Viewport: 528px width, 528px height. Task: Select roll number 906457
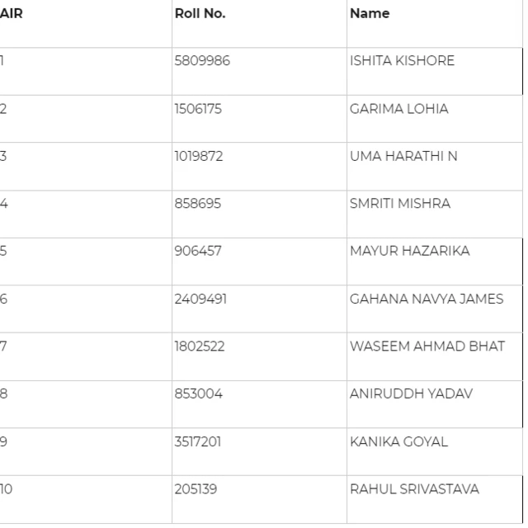tap(198, 251)
